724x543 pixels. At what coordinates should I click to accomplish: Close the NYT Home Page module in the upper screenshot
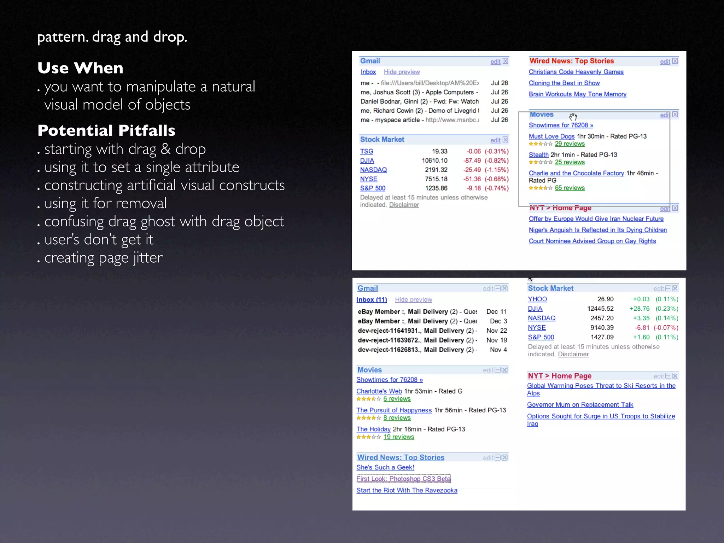[675, 208]
